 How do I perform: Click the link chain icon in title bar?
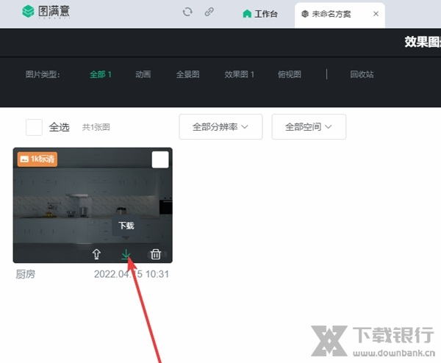[209, 12]
